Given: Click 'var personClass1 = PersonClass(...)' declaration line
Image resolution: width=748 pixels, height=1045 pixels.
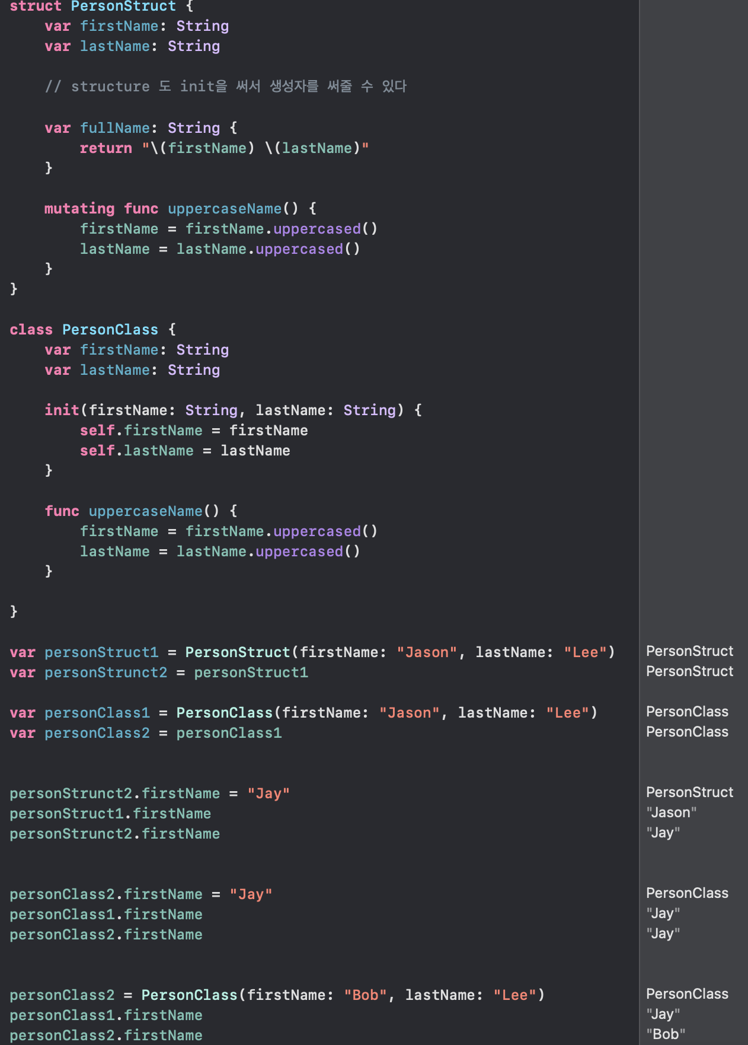Looking at the screenshot, I should click(303, 713).
